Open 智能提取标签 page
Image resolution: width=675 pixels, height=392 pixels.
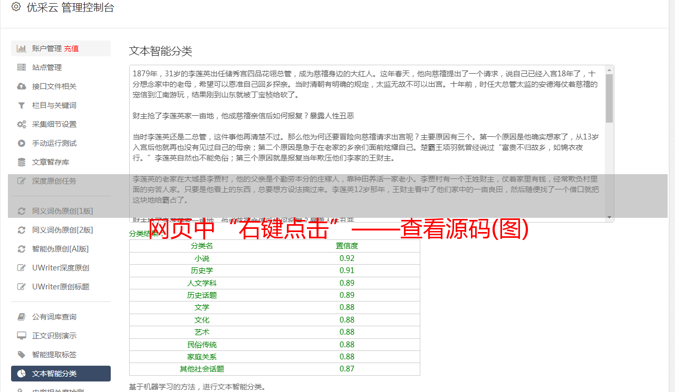pyautogui.click(x=61, y=355)
